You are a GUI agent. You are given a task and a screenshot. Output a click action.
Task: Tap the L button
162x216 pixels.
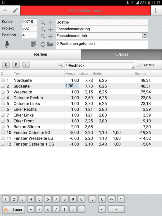tap(26, 65)
